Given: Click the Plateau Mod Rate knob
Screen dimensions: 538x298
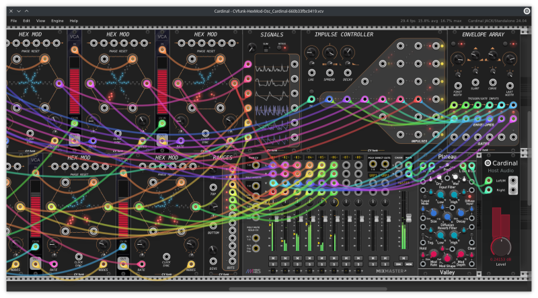Looking at the screenshot, I should pos(434,254).
